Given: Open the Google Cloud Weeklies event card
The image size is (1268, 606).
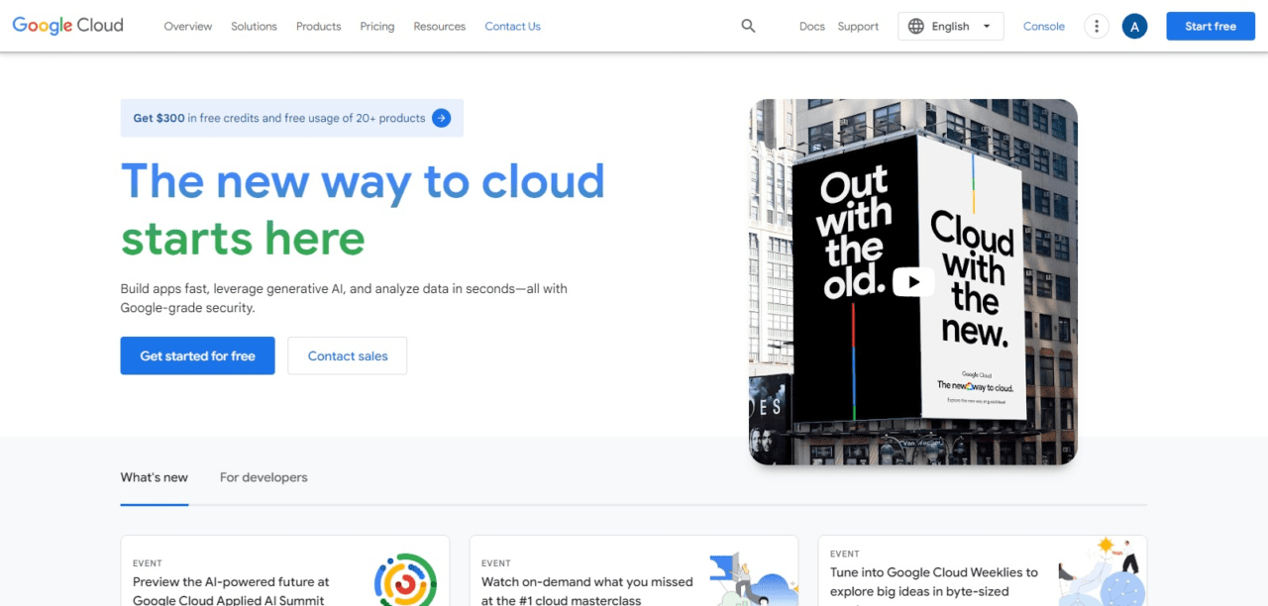Looking at the screenshot, I should pos(983,571).
